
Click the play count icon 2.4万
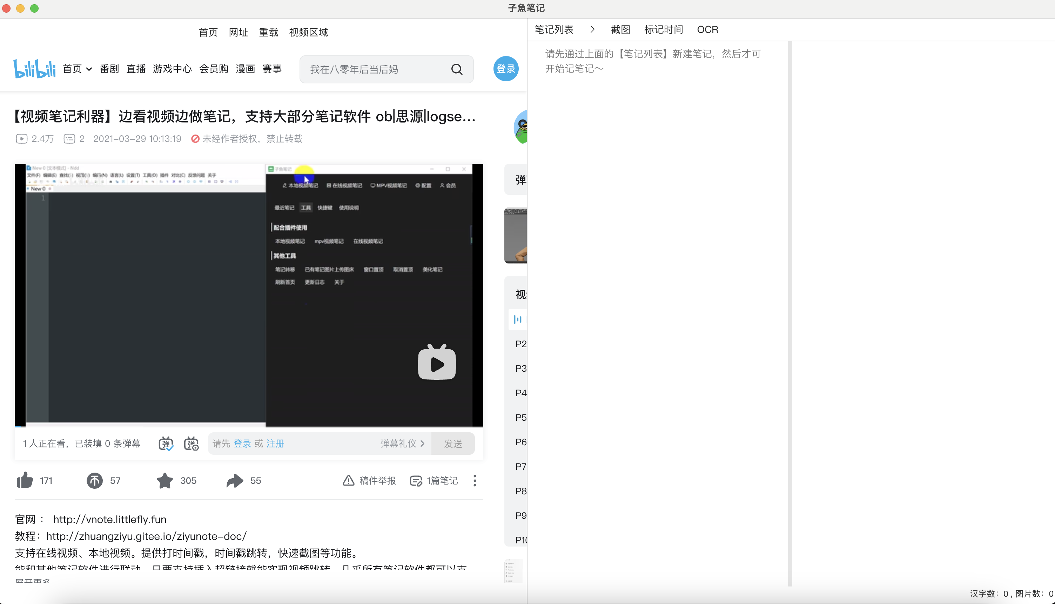[x=22, y=138]
